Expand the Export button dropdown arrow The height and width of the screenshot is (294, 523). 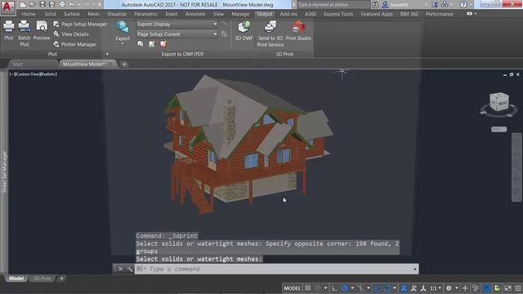coord(123,43)
